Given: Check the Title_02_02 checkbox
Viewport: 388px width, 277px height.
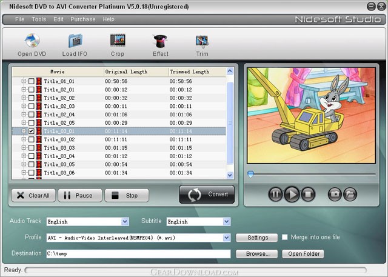Looking at the screenshot, I should (x=31, y=98).
